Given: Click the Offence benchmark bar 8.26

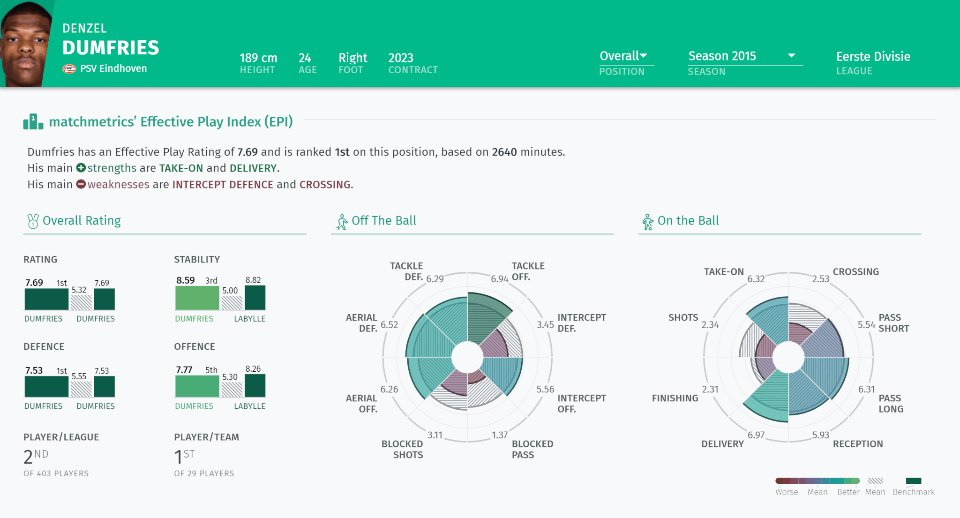Looking at the screenshot, I should point(255,385).
